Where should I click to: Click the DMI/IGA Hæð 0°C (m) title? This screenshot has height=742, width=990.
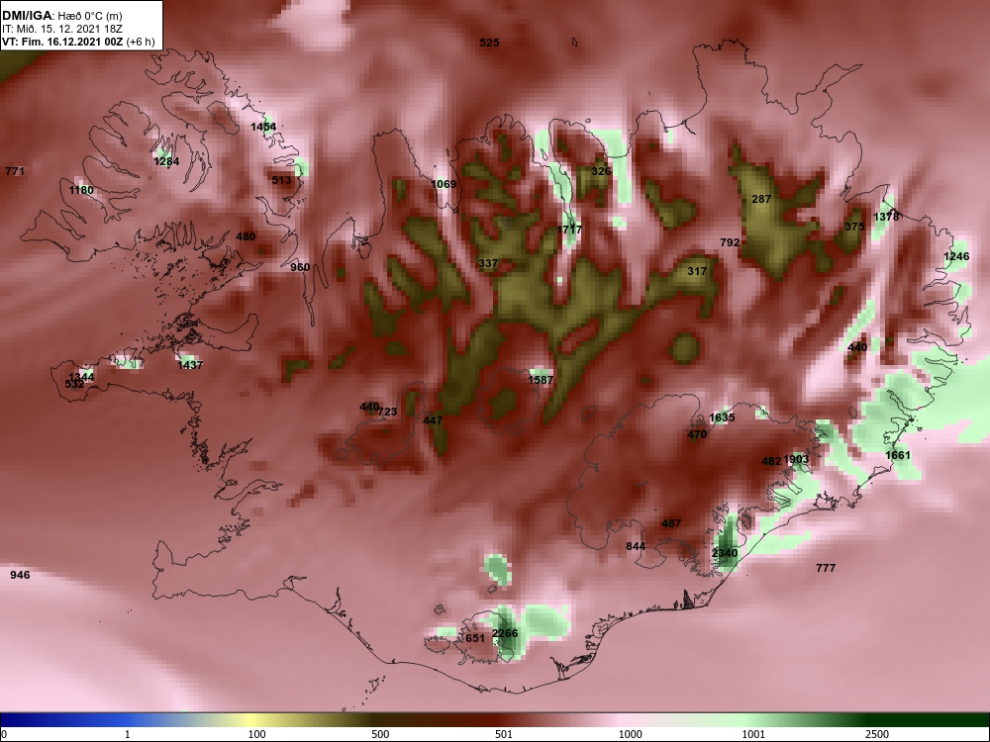pos(61,15)
